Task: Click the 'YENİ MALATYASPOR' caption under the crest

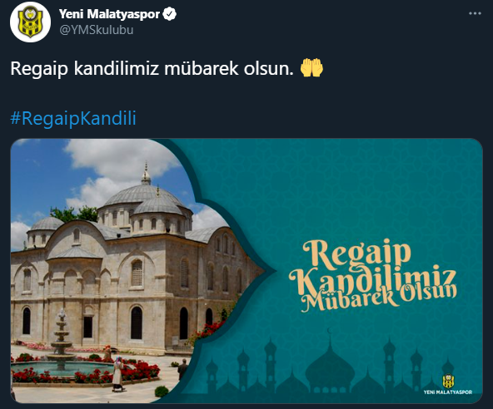Action: pyautogui.click(x=448, y=392)
